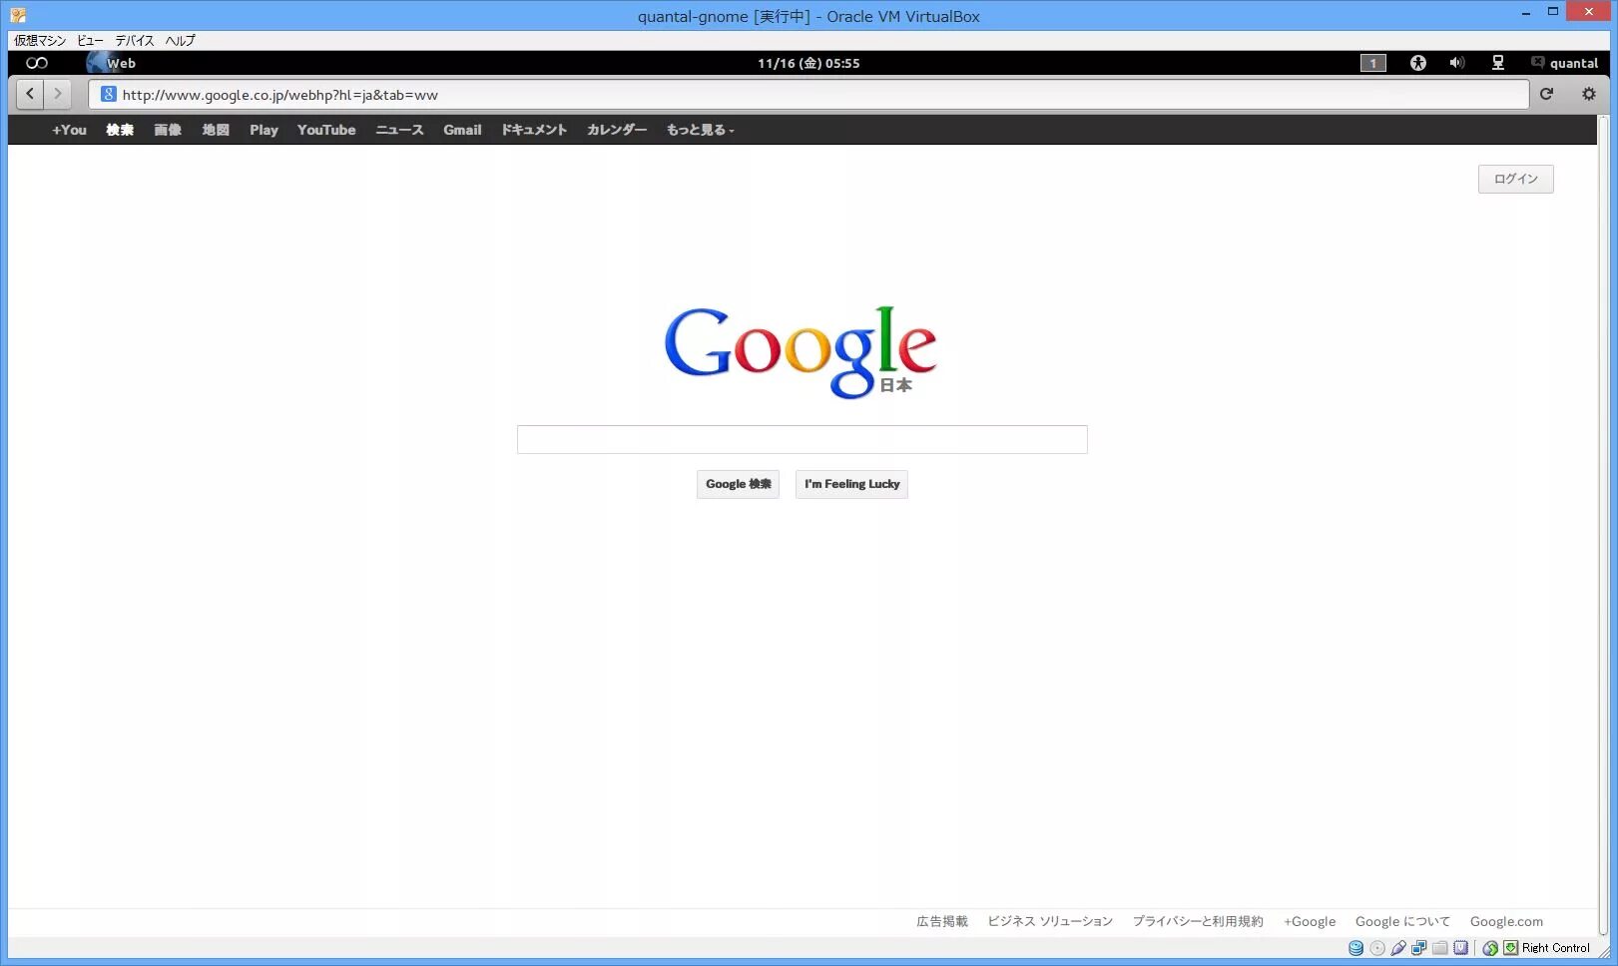Click the chat status icon beside quantal

(1537, 63)
